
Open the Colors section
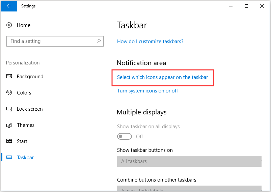pyautogui.click(x=24, y=93)
